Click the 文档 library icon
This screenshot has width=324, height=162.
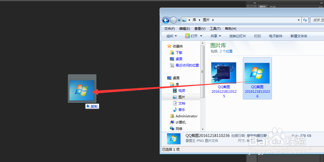click(x=175, y=103)
